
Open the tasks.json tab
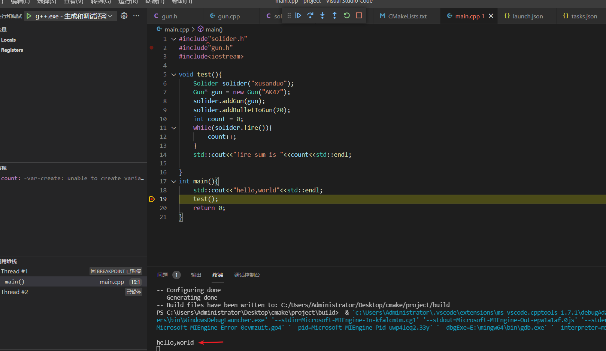tap(584, 16)
